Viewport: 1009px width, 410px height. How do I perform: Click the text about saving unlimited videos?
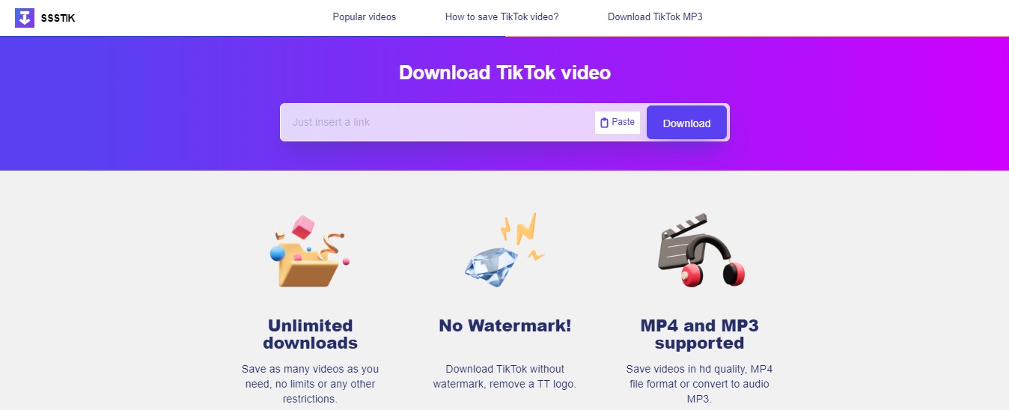(310, 384)
